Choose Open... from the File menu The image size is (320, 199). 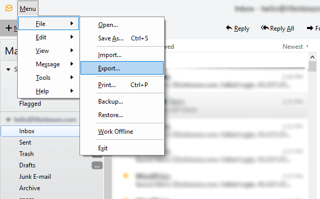[122, 25]
